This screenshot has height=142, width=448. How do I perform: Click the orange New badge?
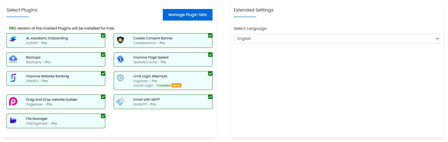(176, 85)
